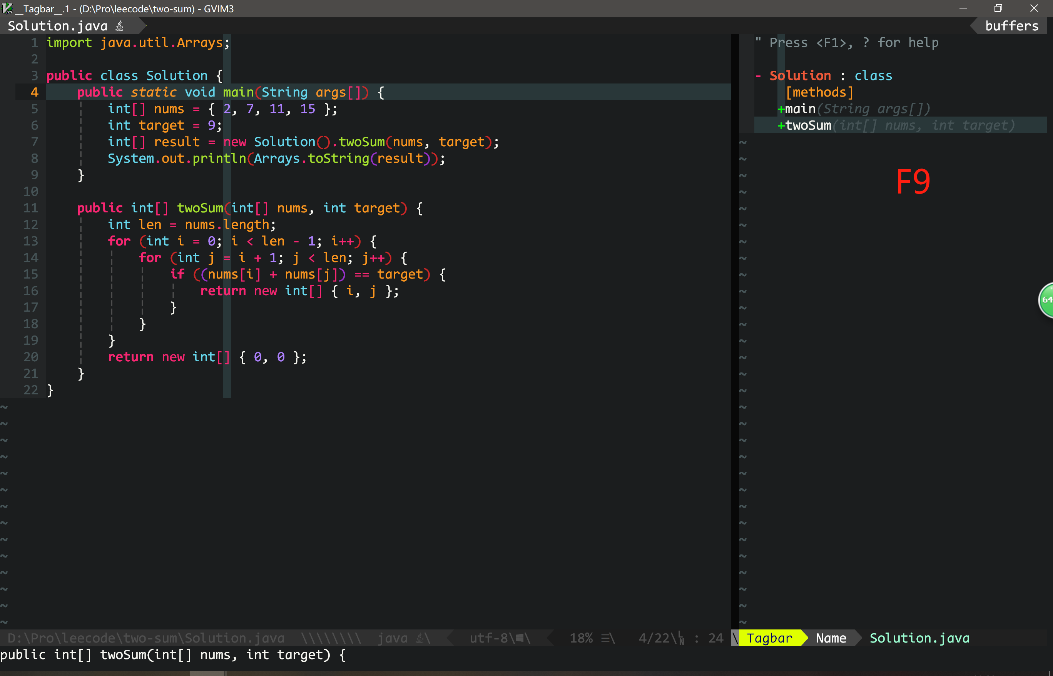Click the buffers label in tabline

click(1011, 26)
